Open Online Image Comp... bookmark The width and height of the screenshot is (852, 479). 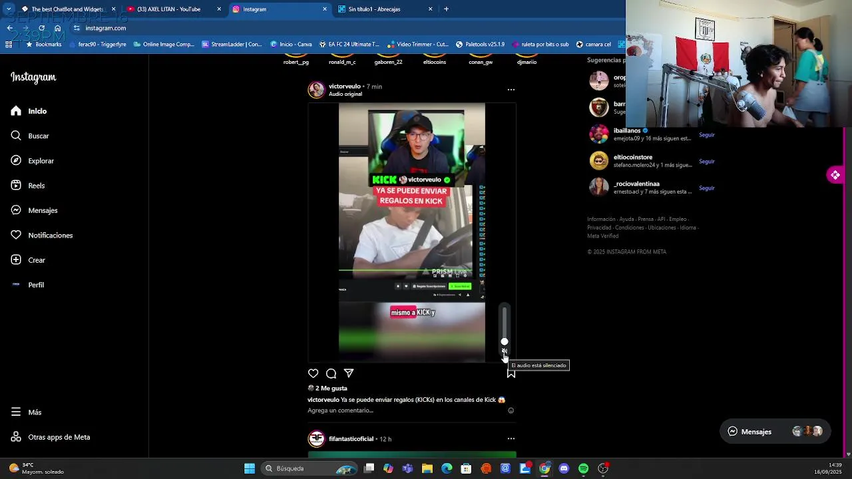(164, 45)
